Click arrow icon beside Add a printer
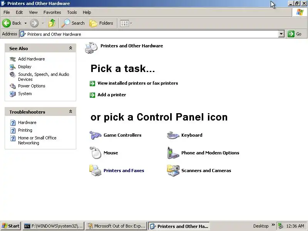 click(92, 95)
